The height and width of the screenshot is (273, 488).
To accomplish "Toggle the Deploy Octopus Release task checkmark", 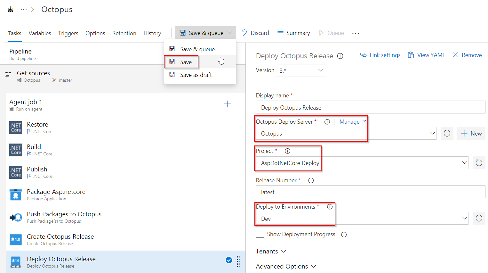I will pos(229,260).
